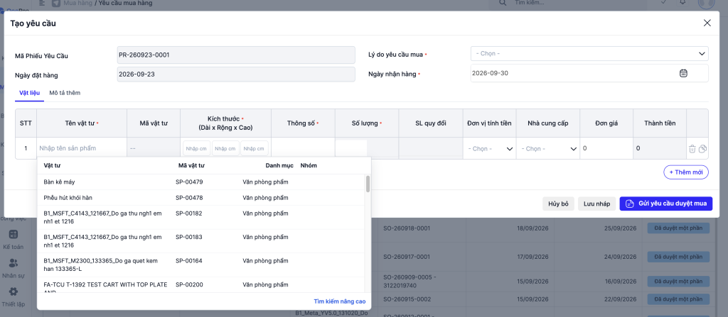Click the Ngày nhận hàng date field
The image size is (728, 317).
click(x=589, y=73)
